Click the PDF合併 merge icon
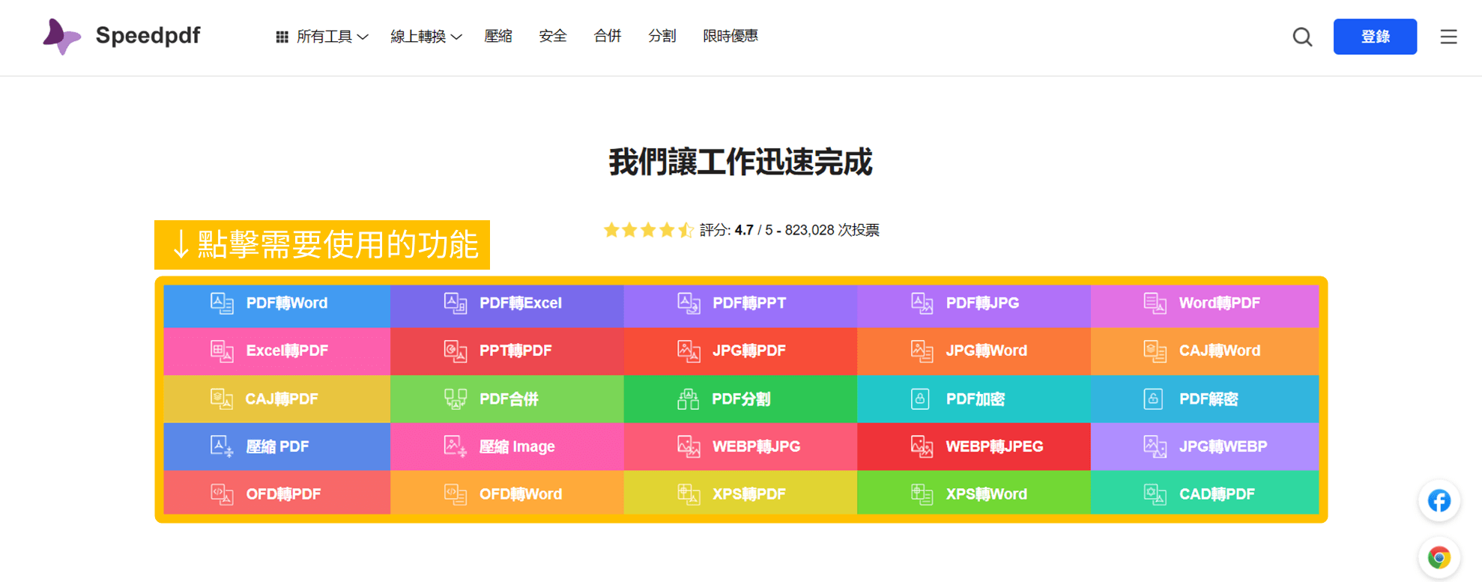 pos(456,398)
